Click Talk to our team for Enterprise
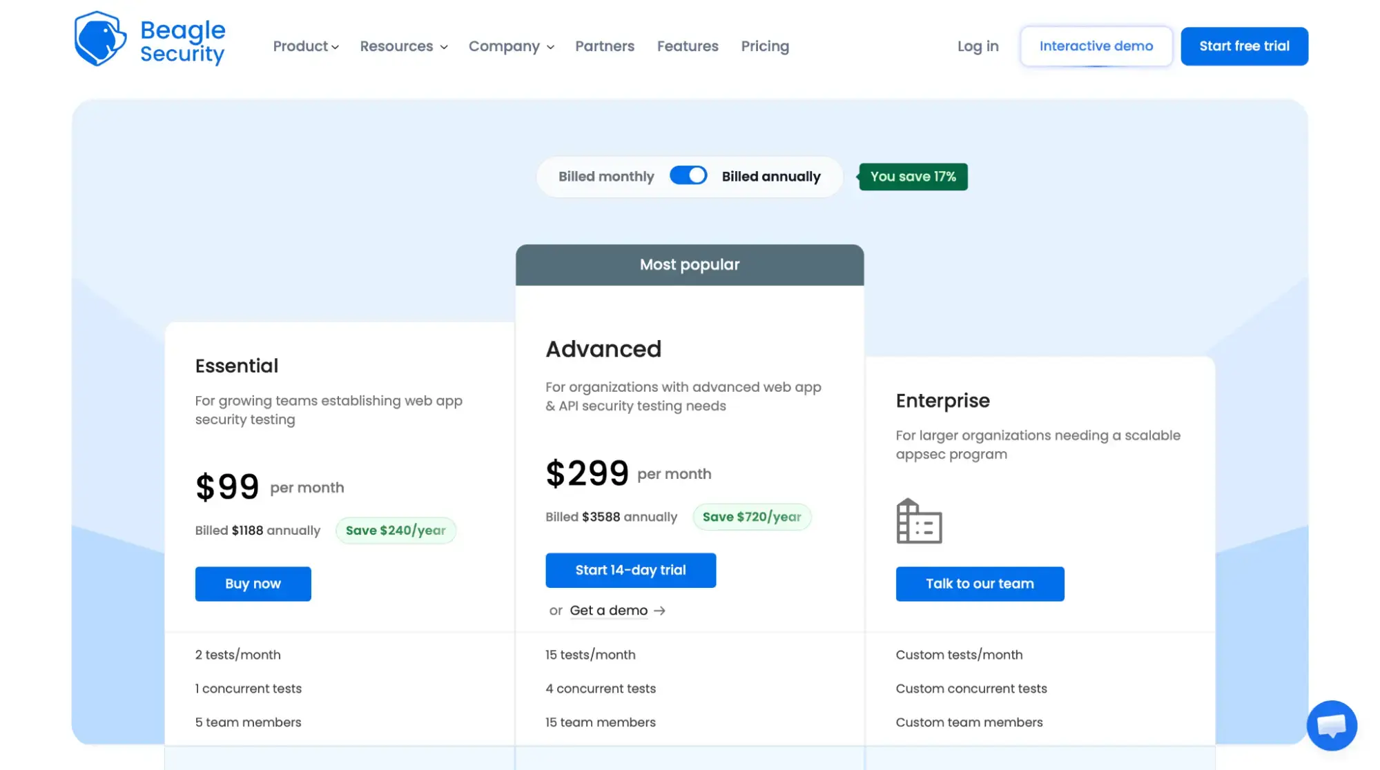The image size is (1380, 770). click(980, 584)
